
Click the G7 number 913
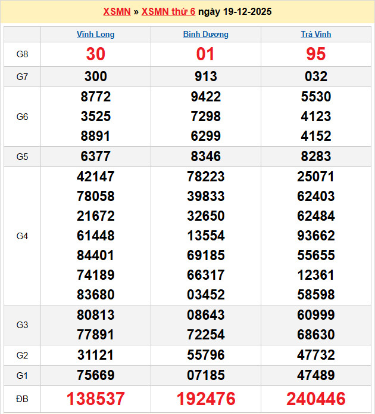pos(206,76)
